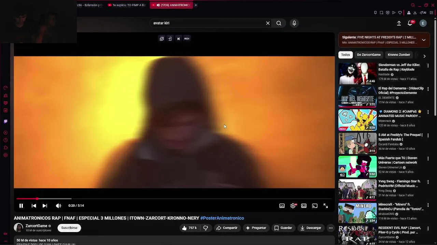Image resolution: width=437 pixels, height=245 pixels.
Task: Toggle subtitles in the player
Action: (x=282, y=206)
